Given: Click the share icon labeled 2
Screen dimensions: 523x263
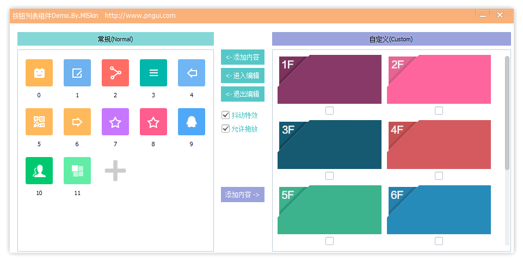Looking at the screenshot, I should 115,73.
